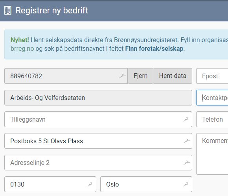Remove the organization number with Fjern
This screenshot has width=228, height=196.
click(140, 76)
